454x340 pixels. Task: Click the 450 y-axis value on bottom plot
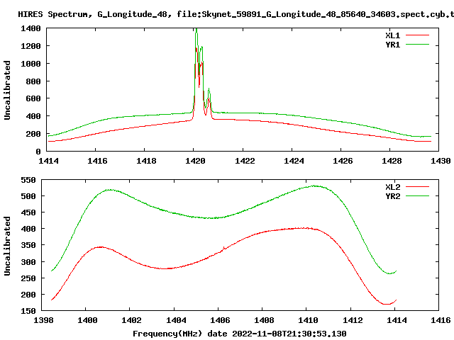click(28, 212)
